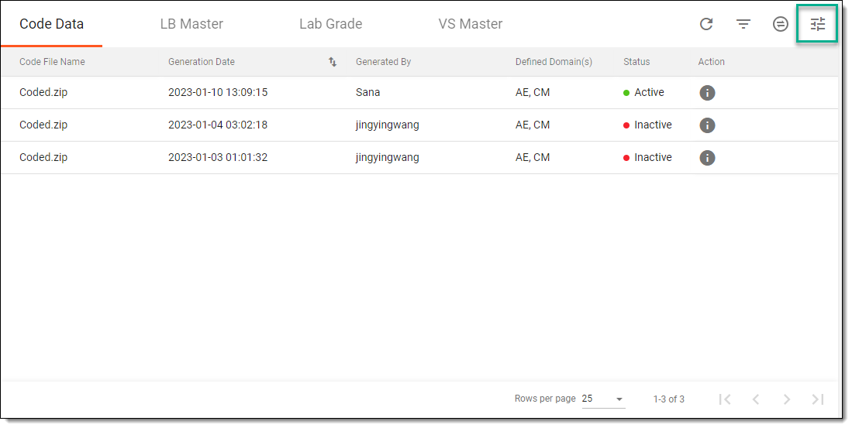Click AE, CM in the 2023-01-04 row
Image resolution: width=852 pixels, height=428 pixels.
[533, 125]
